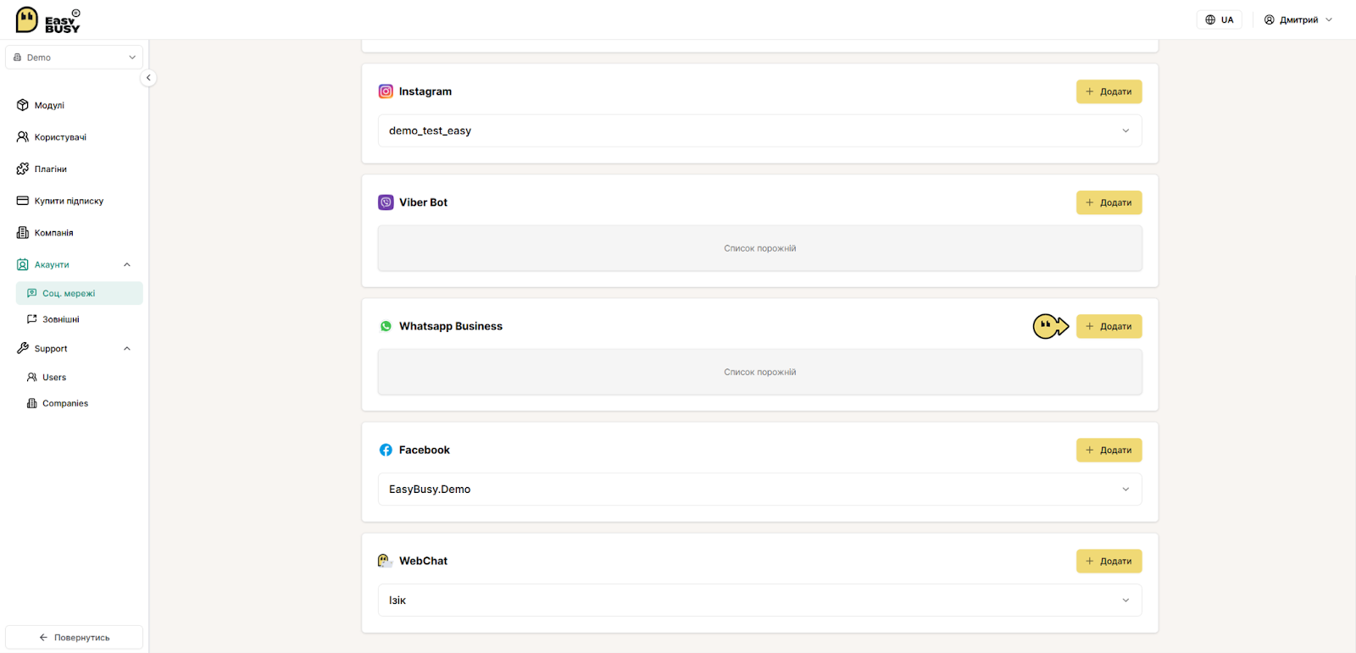This screenshot has height=653, width=1356.
Task: Click the Companies building icon
Action: [32, 404]
